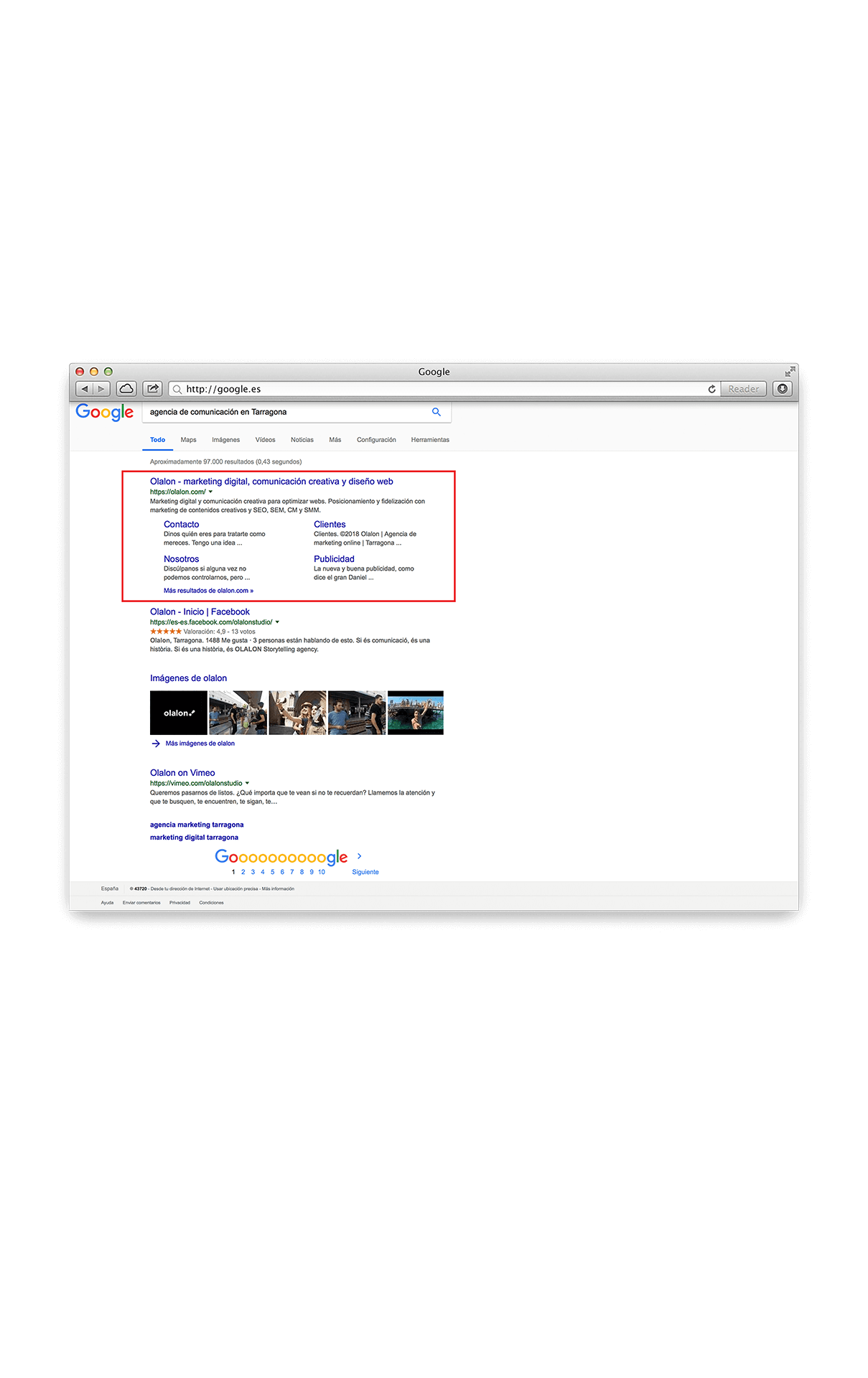Open Privacidad footer link

coord(179,903)
